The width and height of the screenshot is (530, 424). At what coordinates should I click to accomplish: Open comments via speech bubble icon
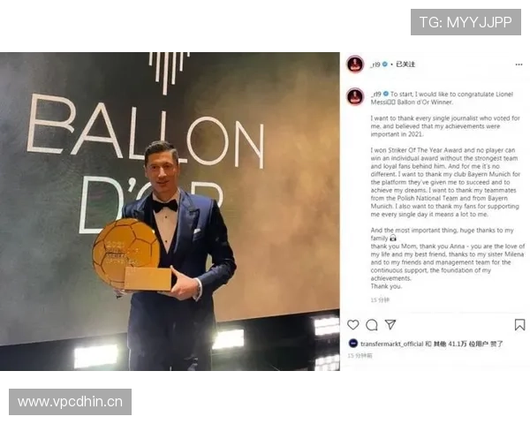pos(372,325)
